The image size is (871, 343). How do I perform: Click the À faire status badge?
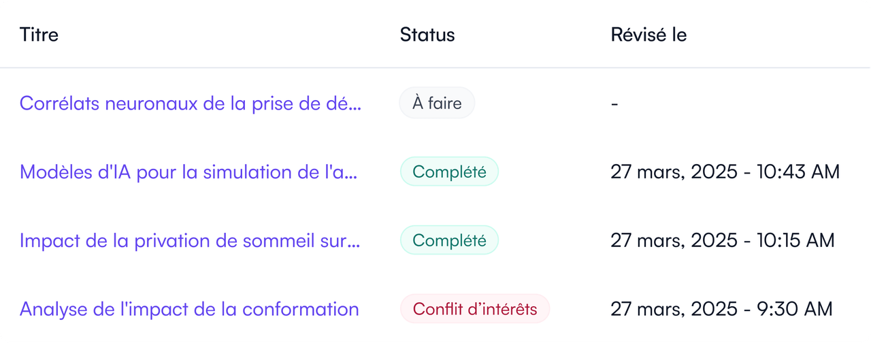point(437,103)
